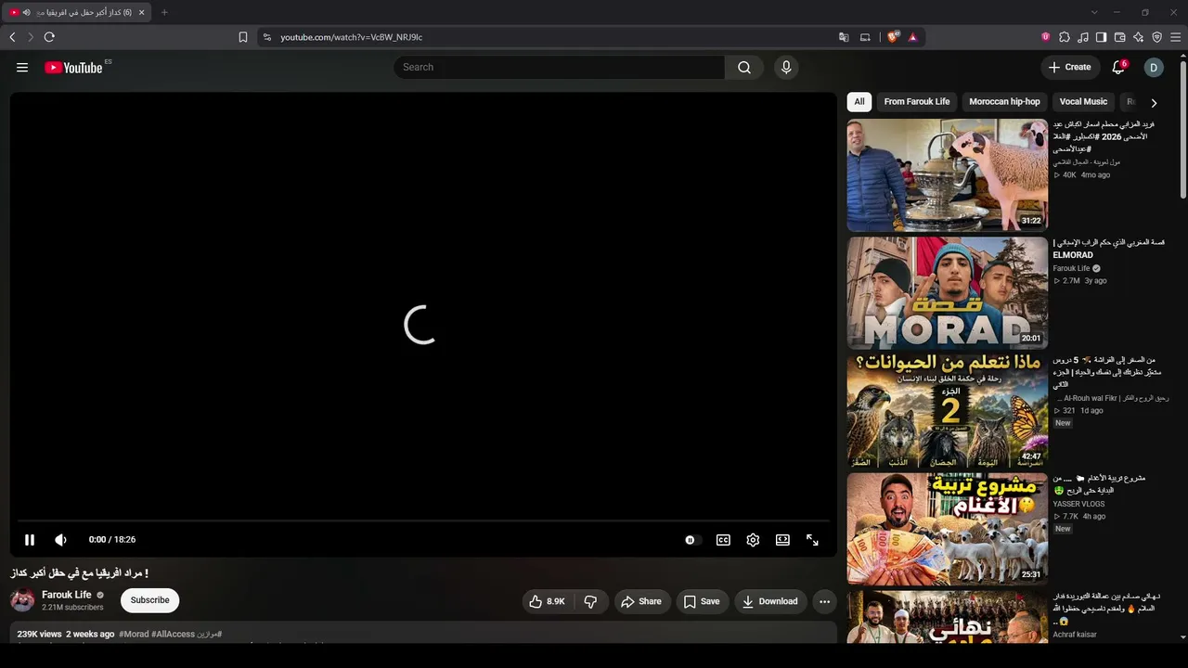Open the extensions puzzle menu

1065,37
